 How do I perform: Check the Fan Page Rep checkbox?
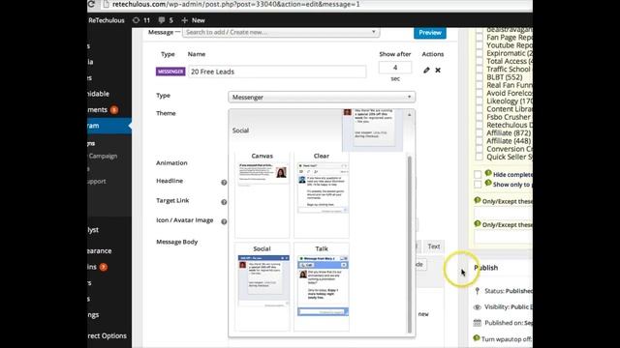(480, 38)
